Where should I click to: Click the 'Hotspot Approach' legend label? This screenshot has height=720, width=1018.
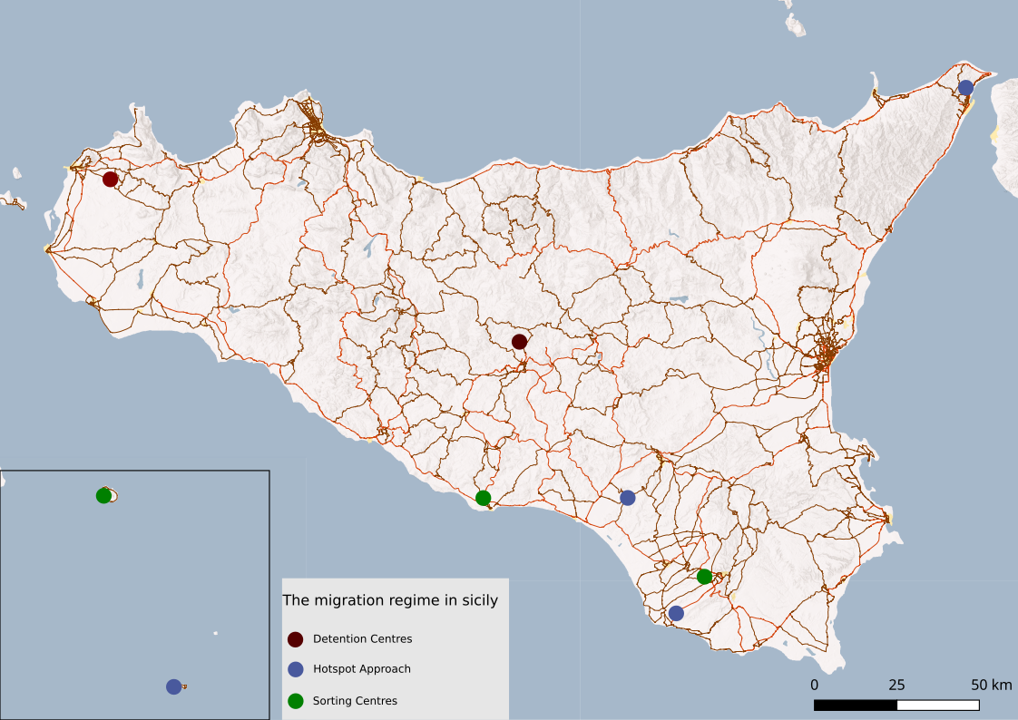362,669
